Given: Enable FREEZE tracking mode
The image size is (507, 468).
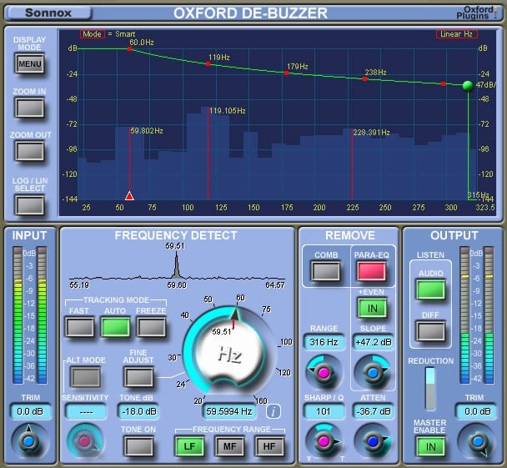Looking at the screenshot, I should click(152, 326).
